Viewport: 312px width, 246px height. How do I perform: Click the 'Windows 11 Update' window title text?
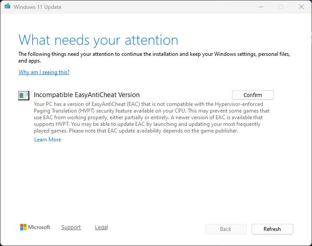[x=37, y=7]
